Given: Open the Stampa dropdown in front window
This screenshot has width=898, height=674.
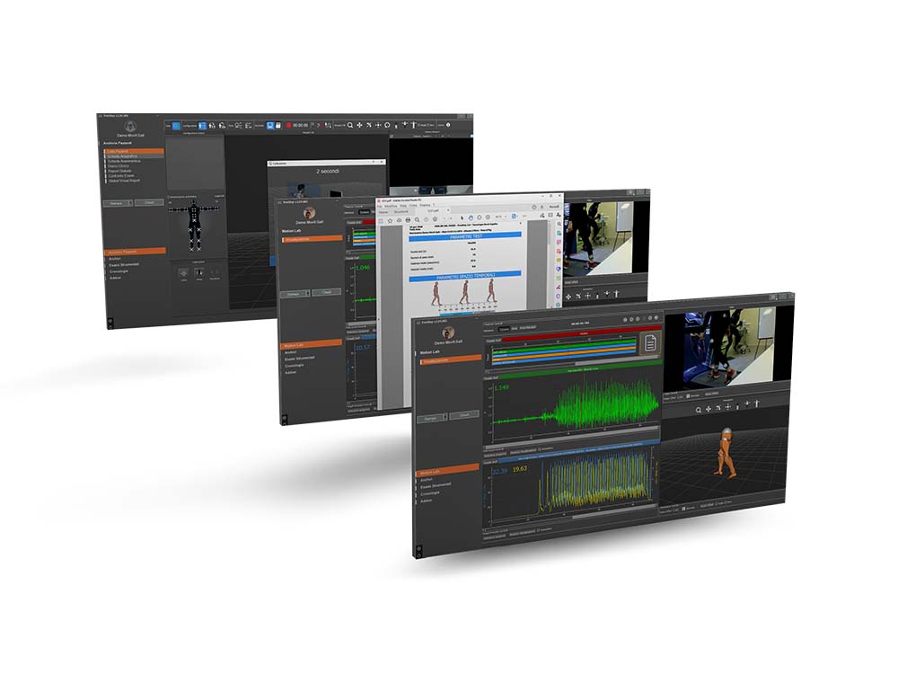Looking at the screenshot, I should 432,417.
